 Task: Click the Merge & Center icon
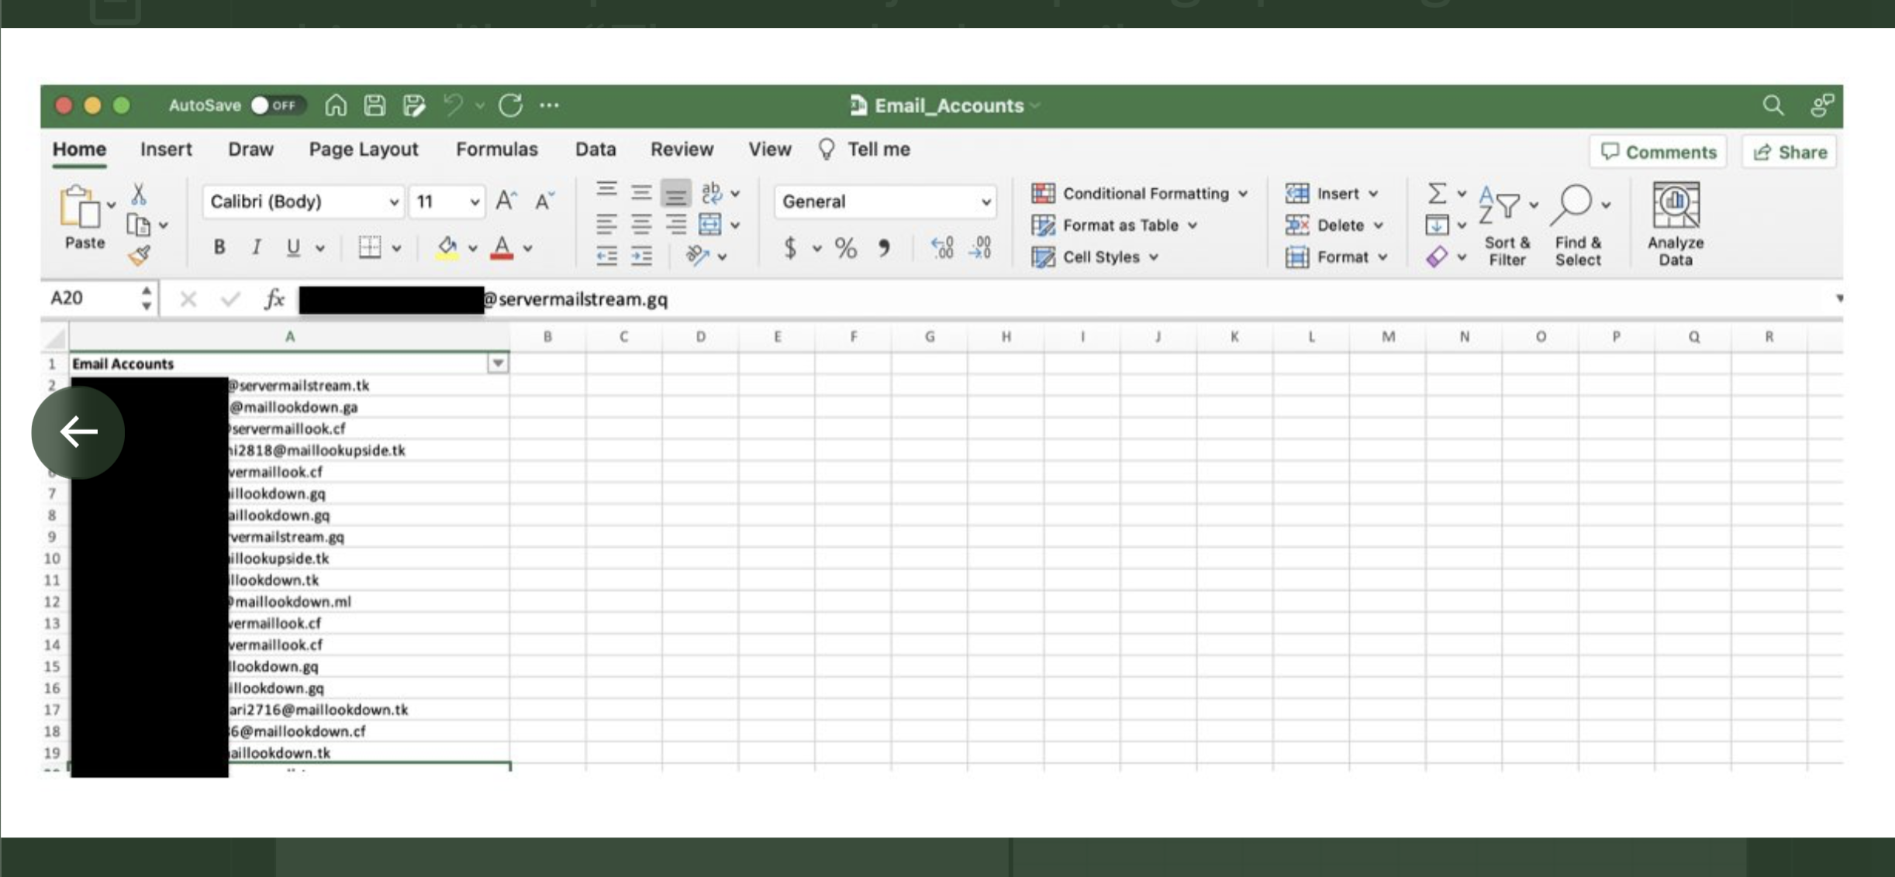(709, 225)
